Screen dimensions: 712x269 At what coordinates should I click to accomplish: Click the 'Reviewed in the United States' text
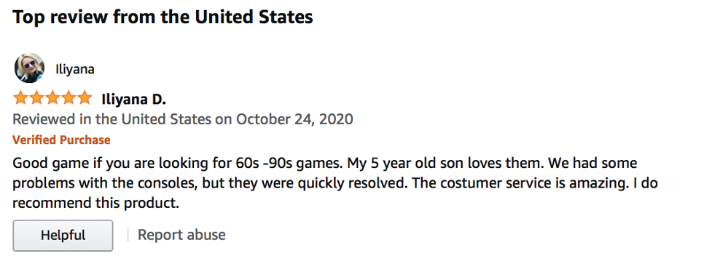[x=112, y=119]
